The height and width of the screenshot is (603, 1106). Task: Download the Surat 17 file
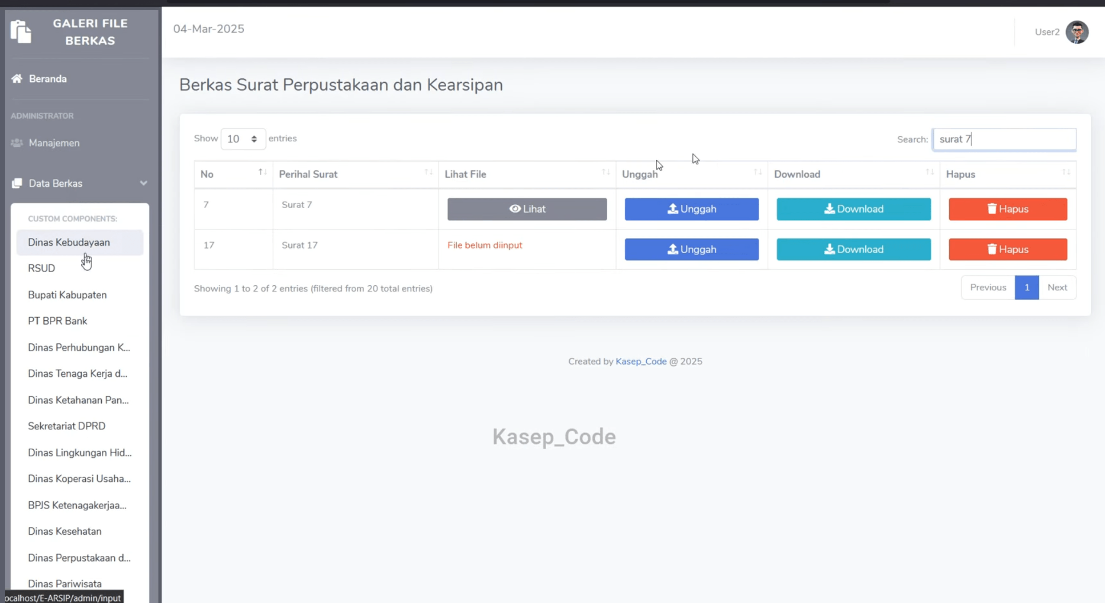coord(853,249)
